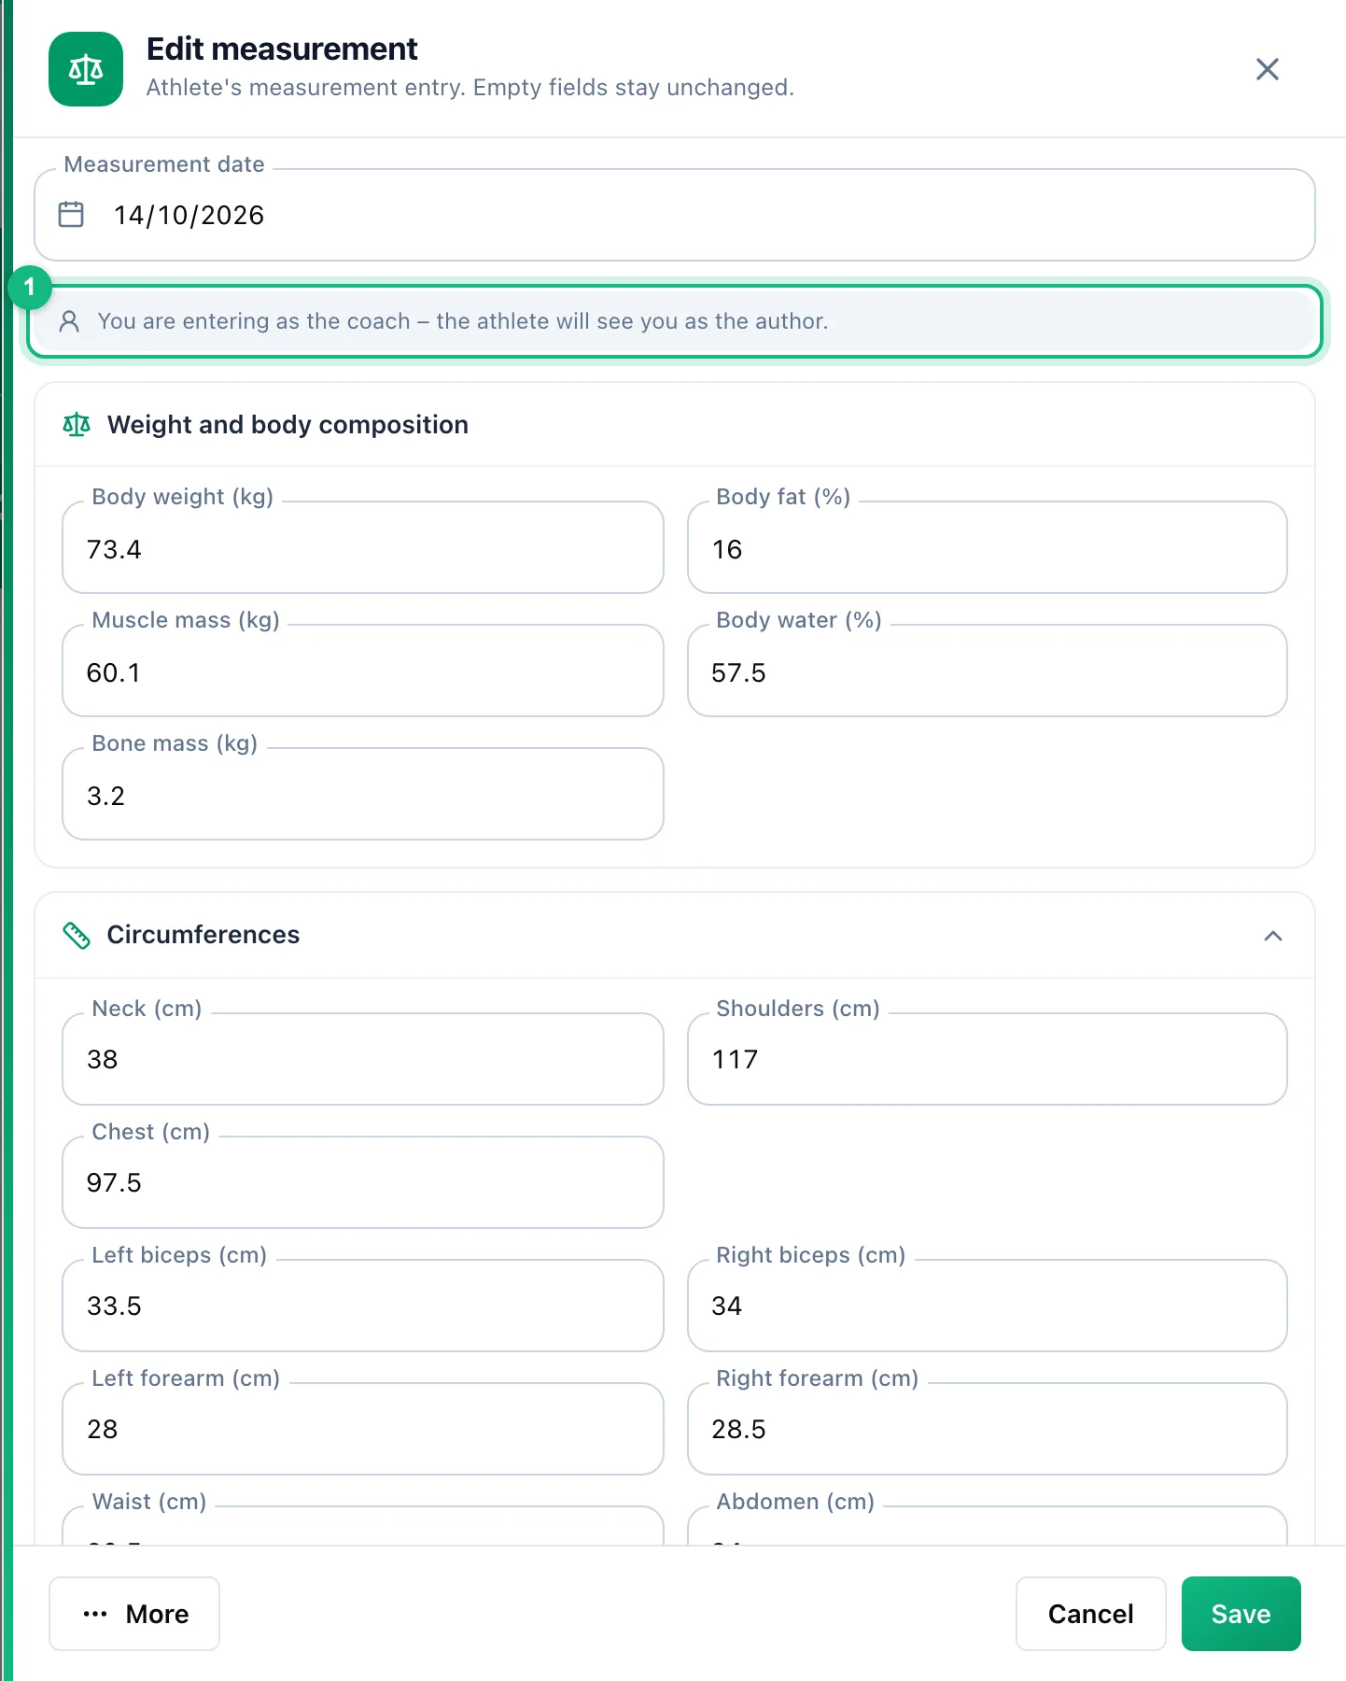This screenshot has width=1346, height=1681.
Task: Open the Measurement date field
Action: [675, 215]
